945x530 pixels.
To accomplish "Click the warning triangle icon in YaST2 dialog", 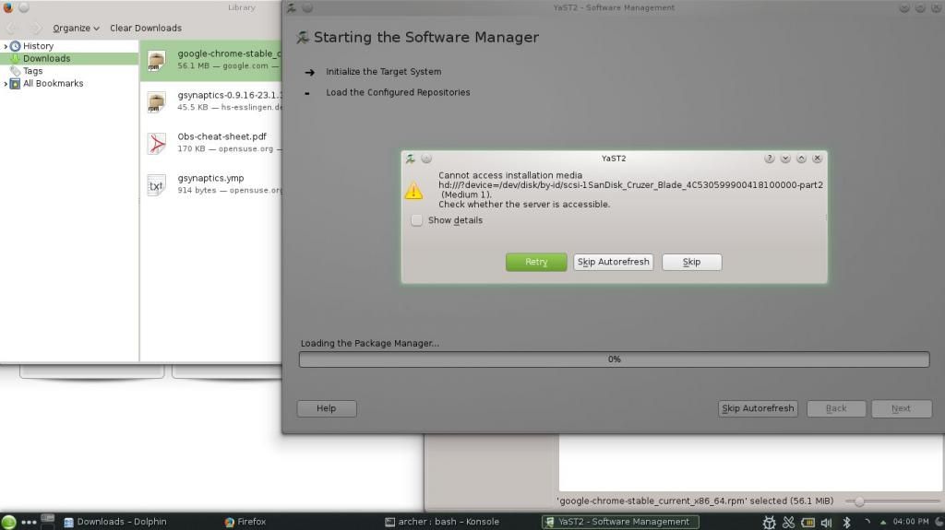I will (x=413, y=191).
